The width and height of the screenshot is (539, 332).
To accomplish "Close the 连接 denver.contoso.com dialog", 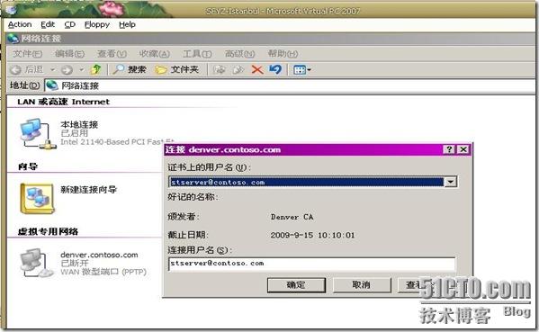I will coord(463,149).
